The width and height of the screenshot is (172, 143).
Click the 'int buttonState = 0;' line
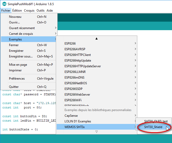tap(20, 130)
